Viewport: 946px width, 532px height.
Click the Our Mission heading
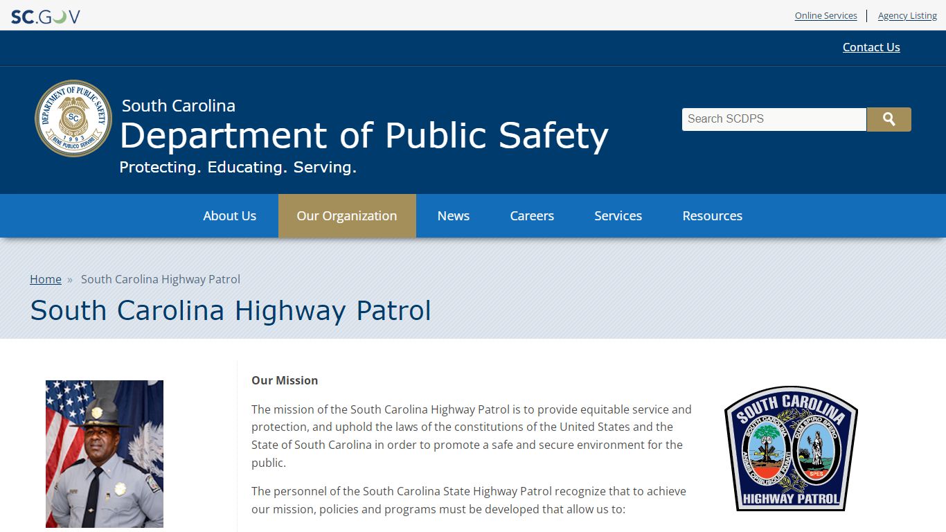click(285, 380)
